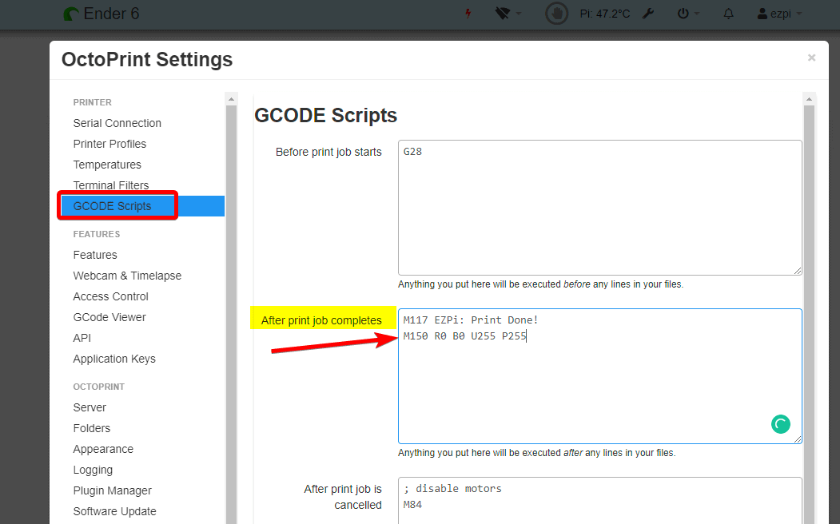The image size is (840, 524).
Task: Open Application Keys settings
Action: click(114, 359)
